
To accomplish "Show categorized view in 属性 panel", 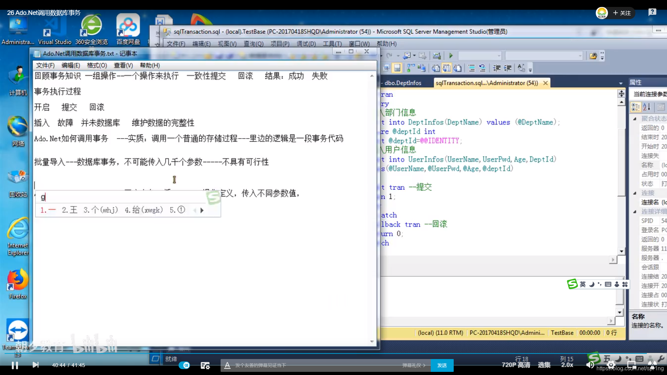I will pyautogui.click(x=635, y=107).
